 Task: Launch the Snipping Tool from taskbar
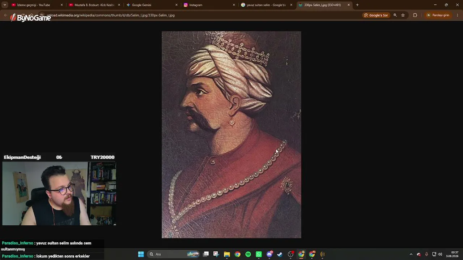[x=216, y=254]
